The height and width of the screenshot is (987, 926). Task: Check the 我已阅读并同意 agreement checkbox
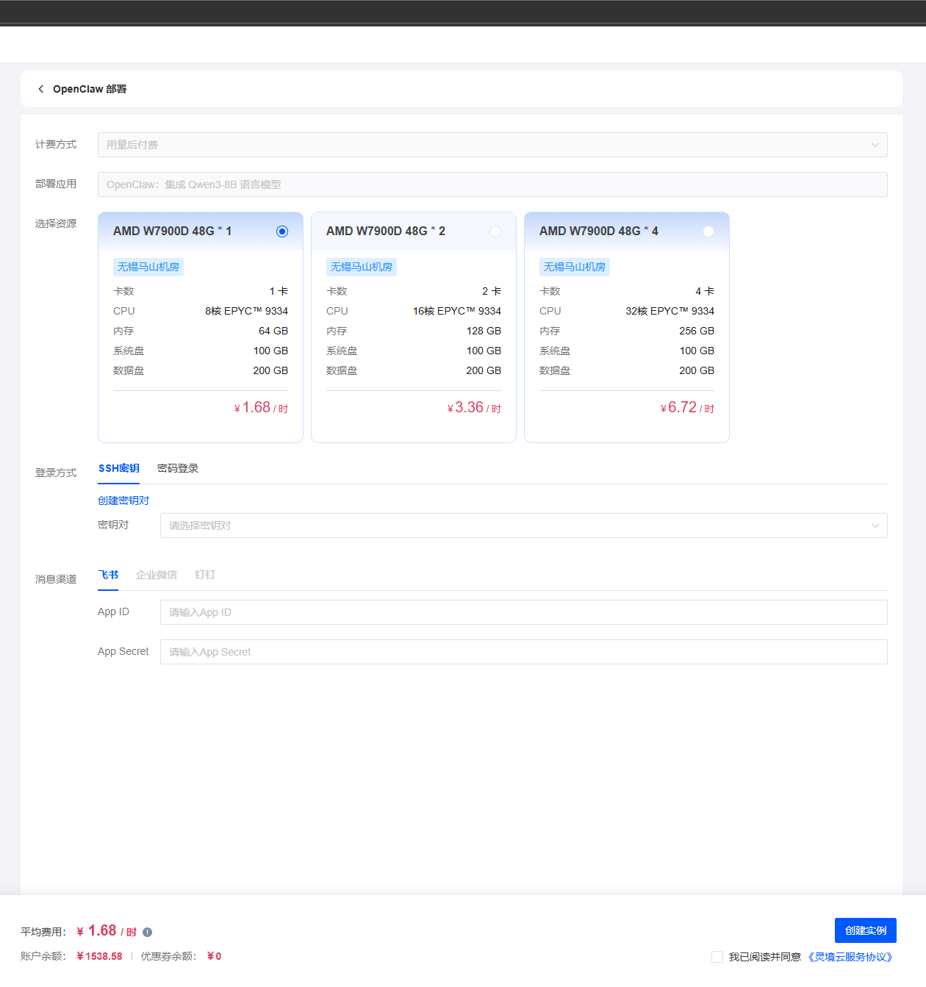(717, 957)
